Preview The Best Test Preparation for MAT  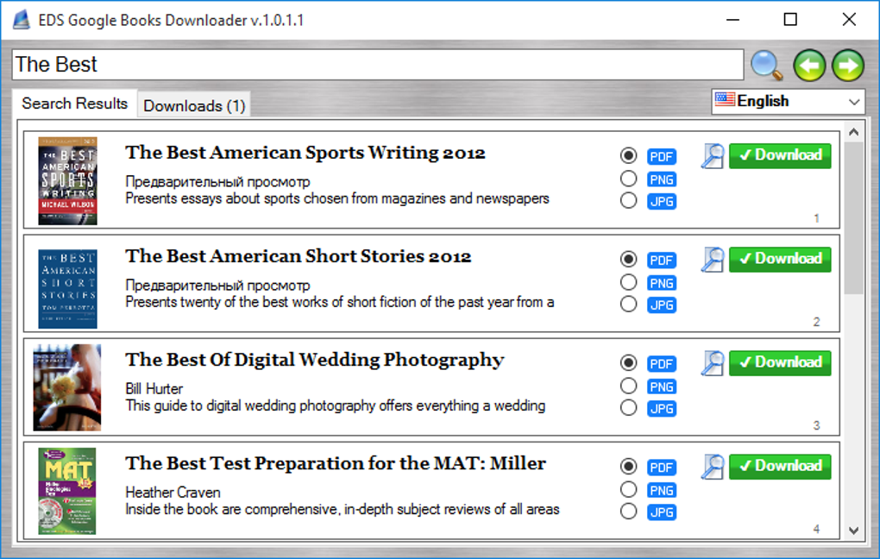(713, 467)
